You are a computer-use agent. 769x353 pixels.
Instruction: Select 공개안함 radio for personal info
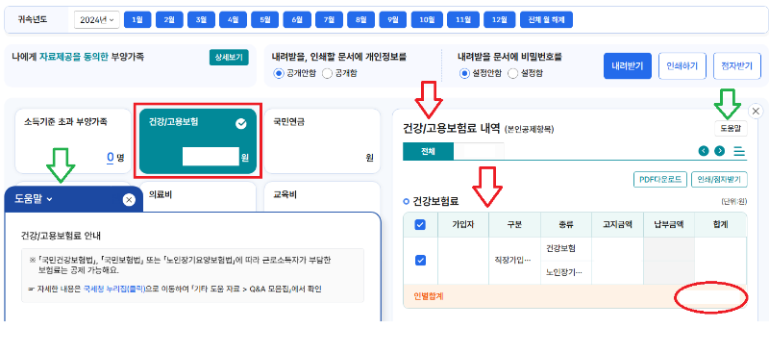pyautogui.click(x=279, y=74)
